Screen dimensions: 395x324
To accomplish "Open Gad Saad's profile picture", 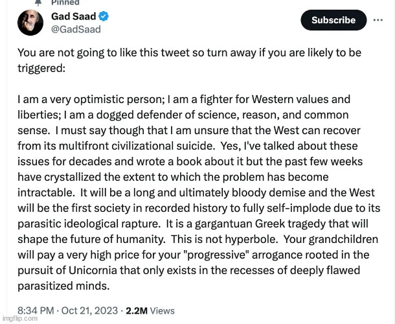I will [30, 23].
